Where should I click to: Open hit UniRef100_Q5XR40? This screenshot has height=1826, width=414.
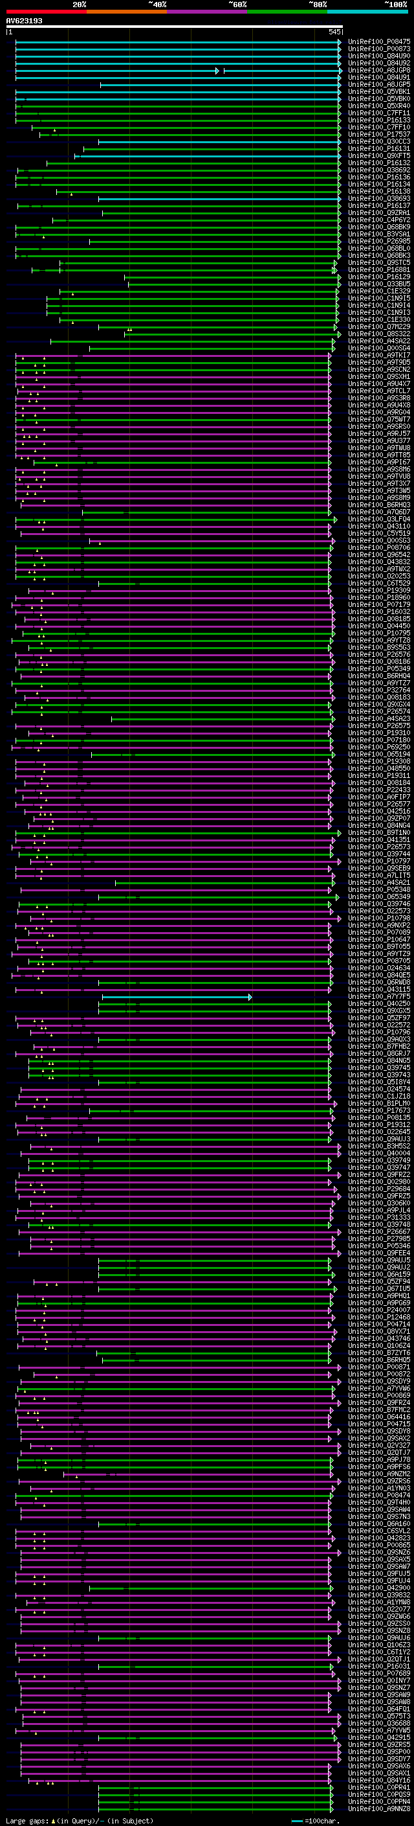[x=378, y=106]
